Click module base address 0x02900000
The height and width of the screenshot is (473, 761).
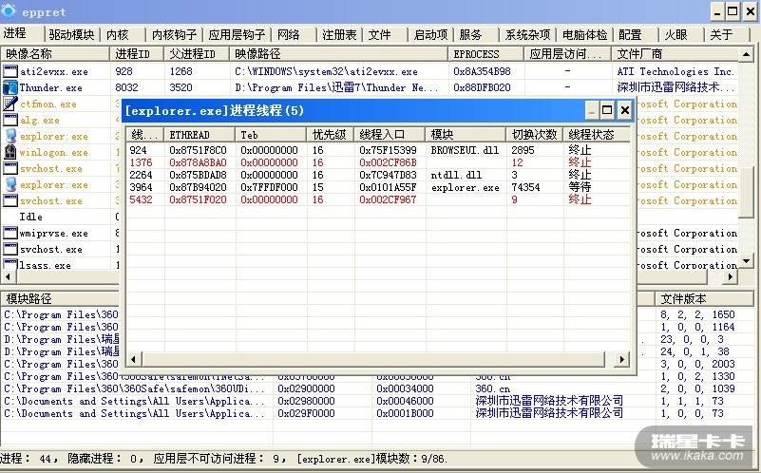[x=306, y=388]
